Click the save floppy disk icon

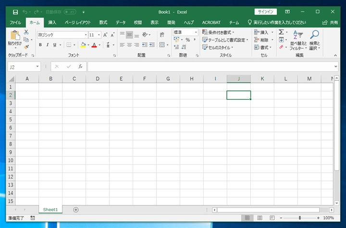coord(15,12)
